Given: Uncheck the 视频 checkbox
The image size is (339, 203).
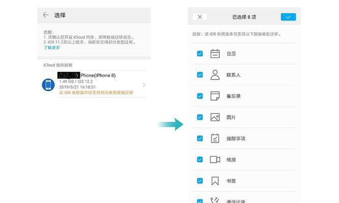Looking at the screenshot, I should pos(200,159).
